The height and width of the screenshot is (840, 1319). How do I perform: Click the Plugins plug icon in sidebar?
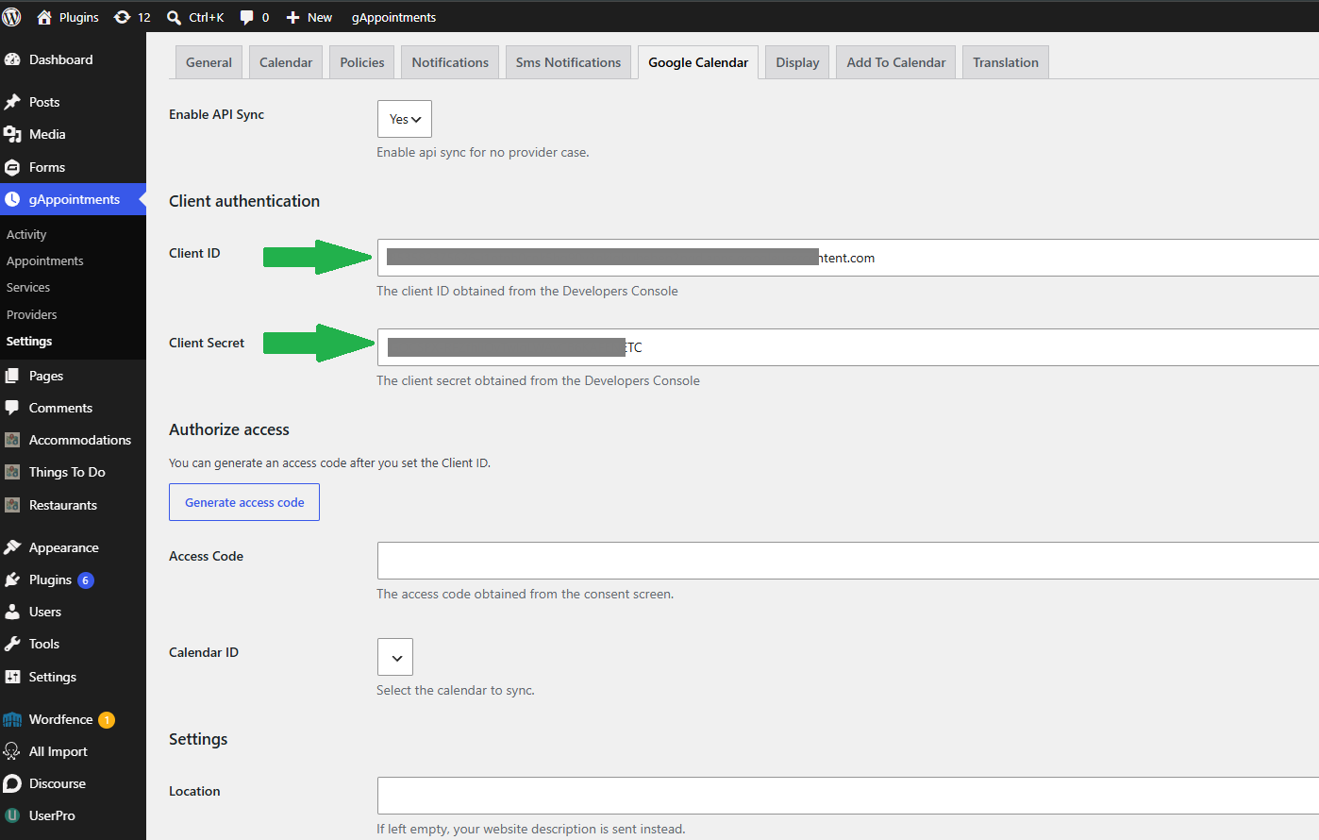coord(12,580)
